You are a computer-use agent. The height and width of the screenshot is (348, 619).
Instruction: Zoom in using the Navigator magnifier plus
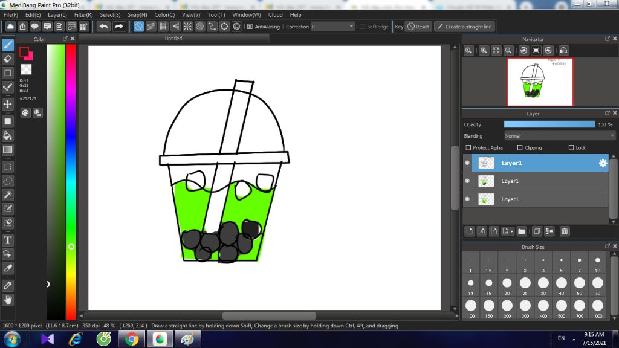[484, 51]
